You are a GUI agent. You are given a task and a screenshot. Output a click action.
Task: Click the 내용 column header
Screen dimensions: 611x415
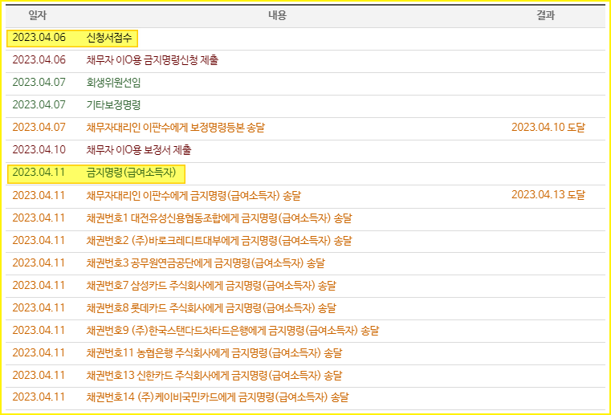click(x=278, y=15)
